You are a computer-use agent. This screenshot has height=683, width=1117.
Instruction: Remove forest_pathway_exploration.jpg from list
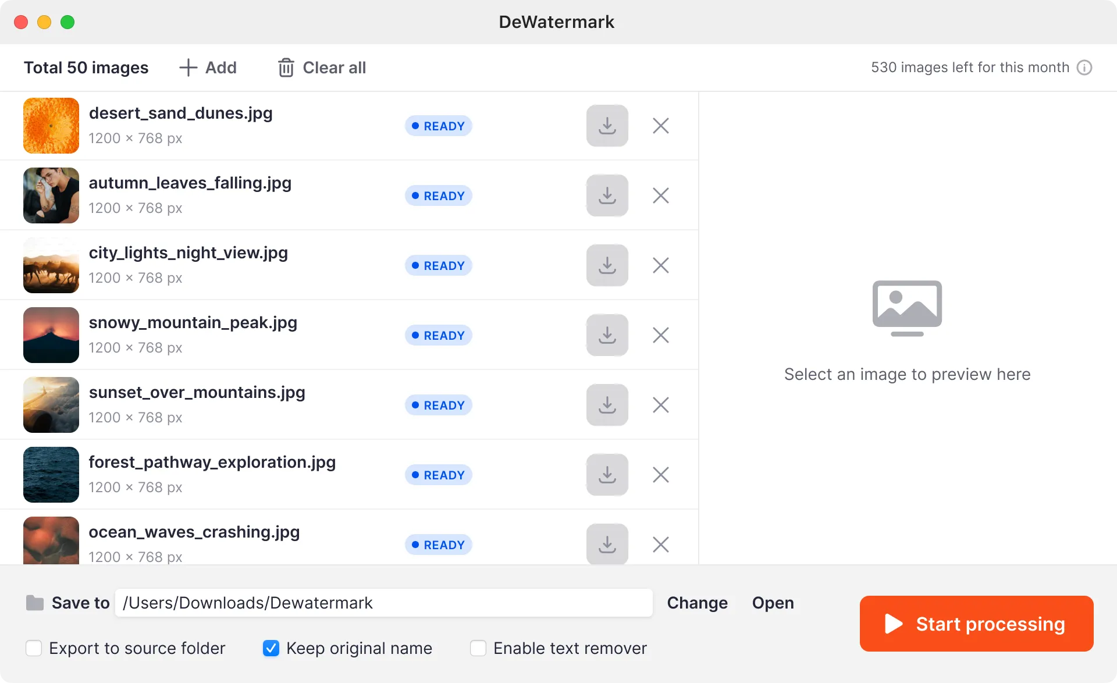point(661,475)
